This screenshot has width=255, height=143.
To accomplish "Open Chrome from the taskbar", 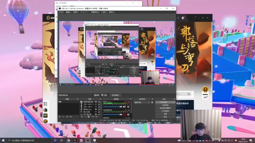I will (x=68, y=140).
